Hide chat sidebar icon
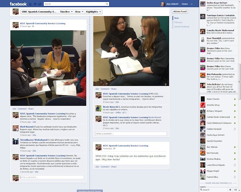The image size is (241, 192). tap(235, 190)
